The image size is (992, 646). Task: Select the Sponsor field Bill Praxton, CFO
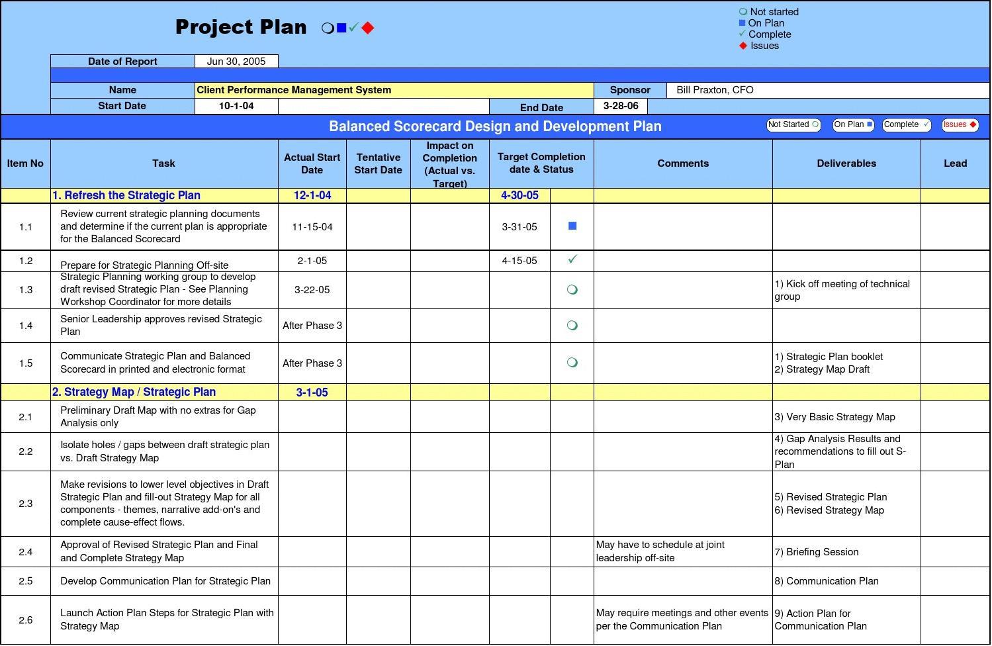click(x=827, y=90)
